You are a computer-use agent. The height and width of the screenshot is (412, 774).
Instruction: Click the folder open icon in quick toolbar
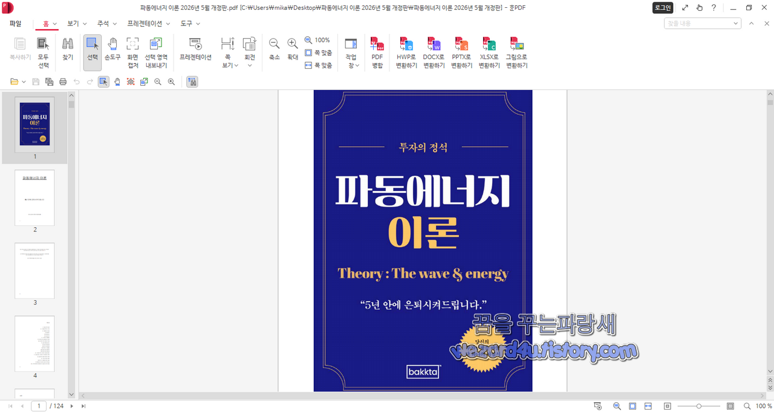pos(15,82)
